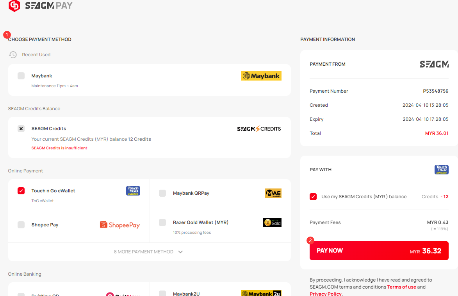The width and height of the screenshot is (458, 296).
Task: Select the Maybank2U checkbox
Action: (162, 293)
